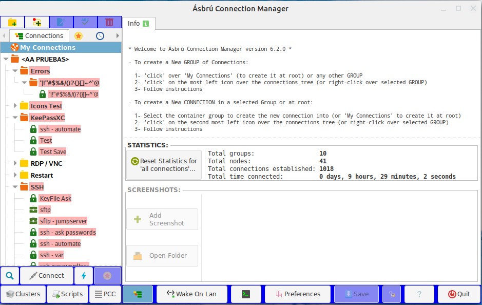Viewport: 482px width, 305px height.
Task: Click the add new group folder icon
Action: (12, 22)
